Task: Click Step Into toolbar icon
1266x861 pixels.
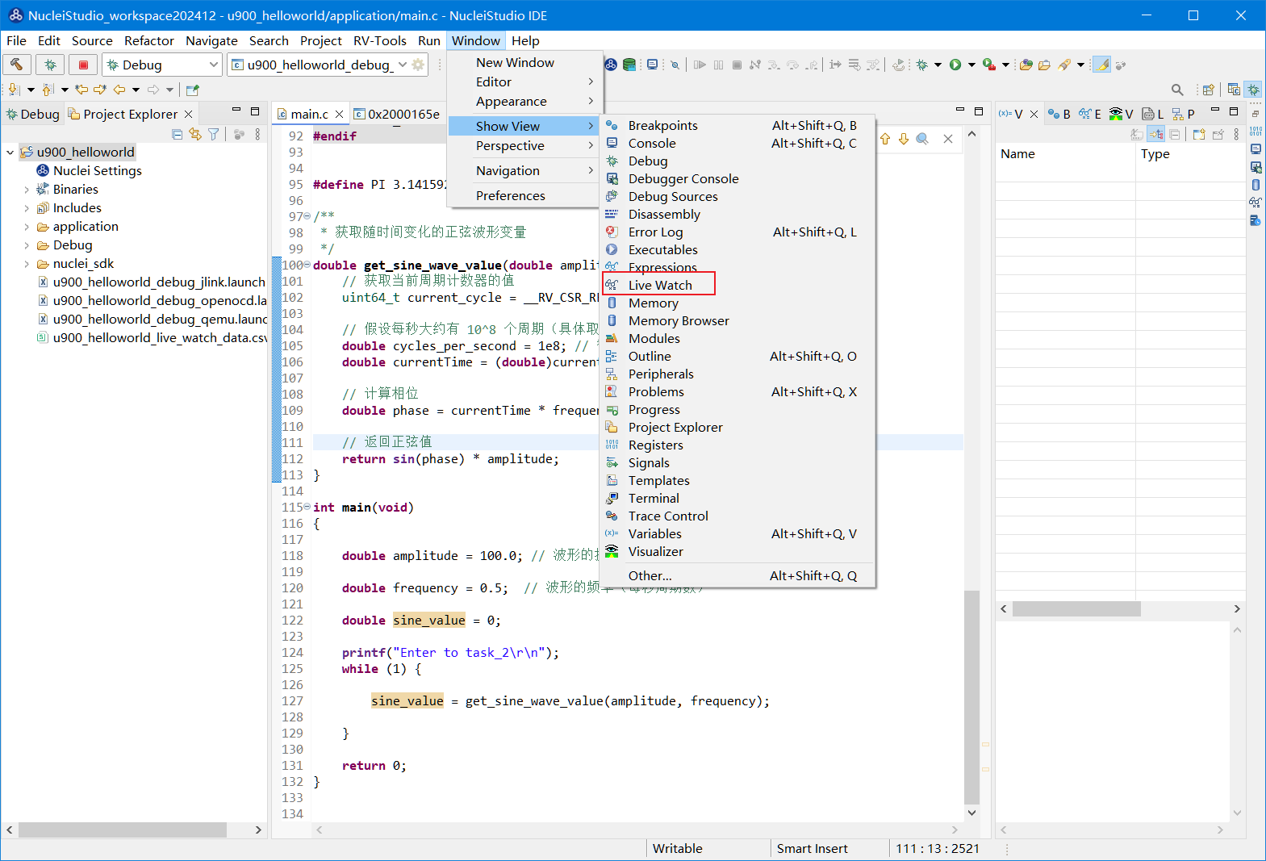Action: tap(774, 65)
